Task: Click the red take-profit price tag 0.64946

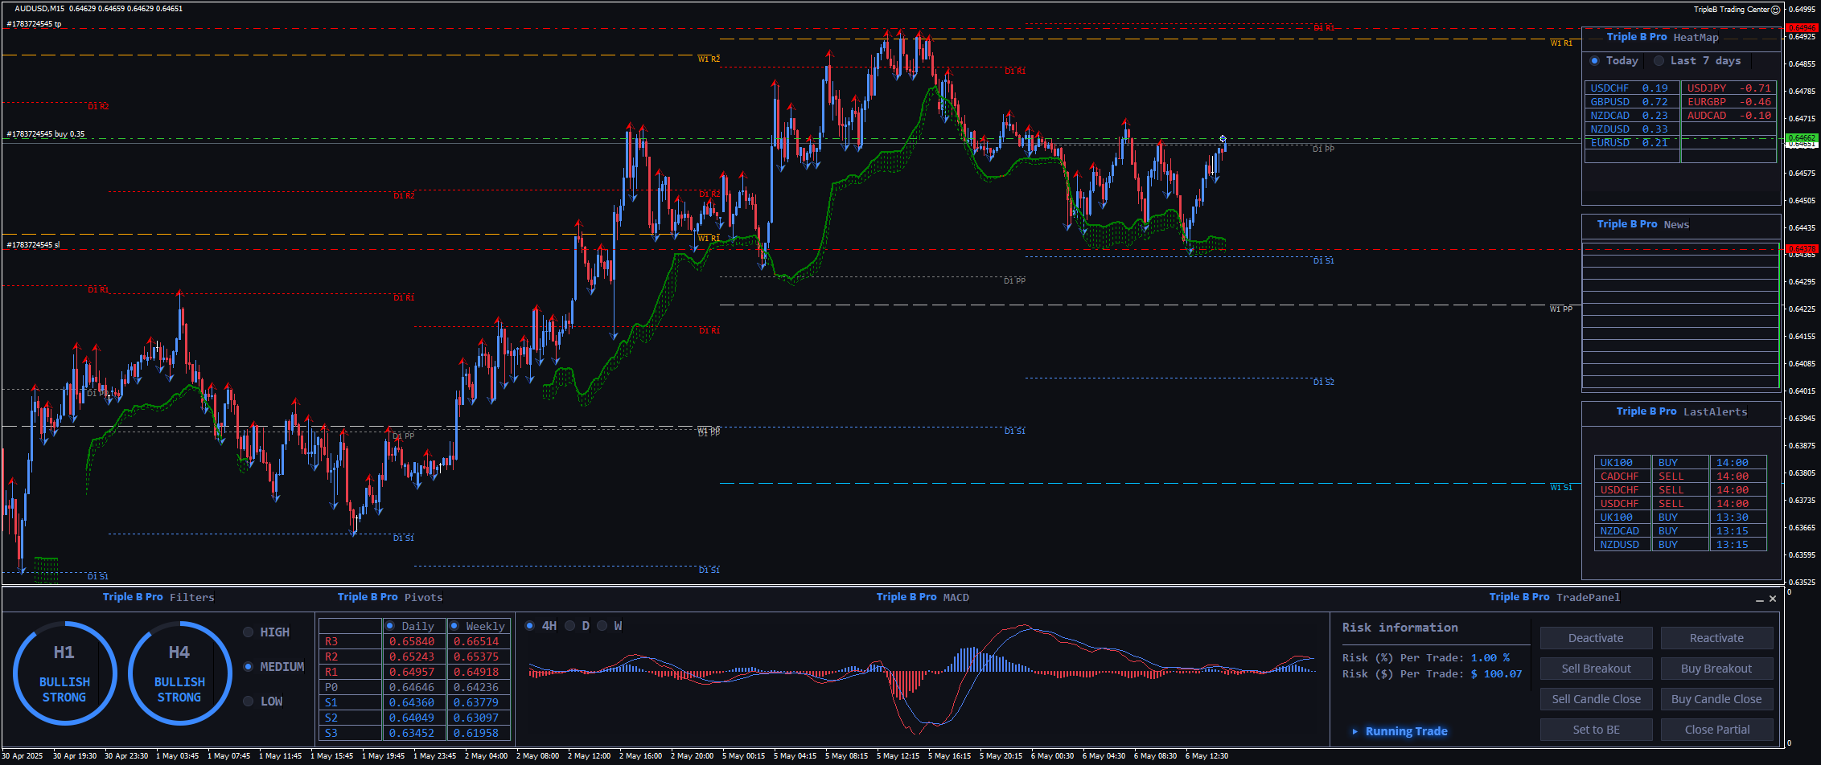Action: click(1802, 27)
